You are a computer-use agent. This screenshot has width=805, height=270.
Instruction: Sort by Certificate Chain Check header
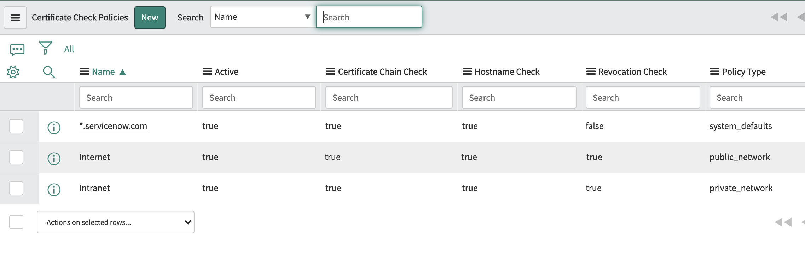[382, 72]
